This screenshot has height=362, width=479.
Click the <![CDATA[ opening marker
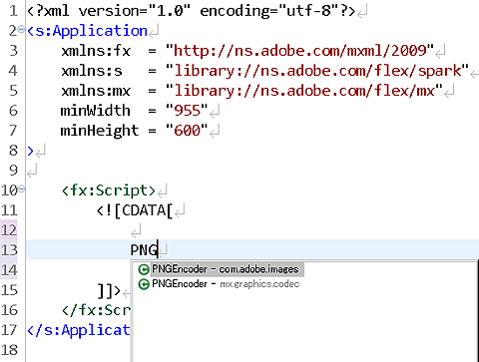pyautogui.click(x=135, y=210)
